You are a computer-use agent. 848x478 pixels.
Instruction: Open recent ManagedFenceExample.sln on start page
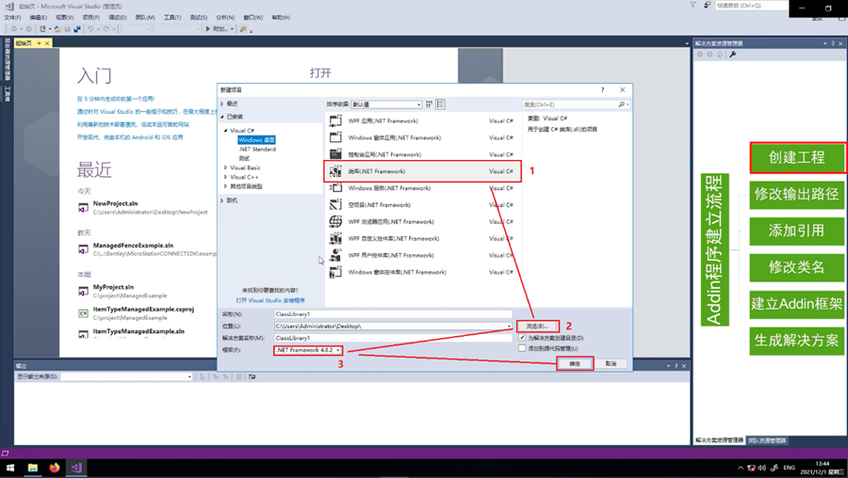pos(133,246)
